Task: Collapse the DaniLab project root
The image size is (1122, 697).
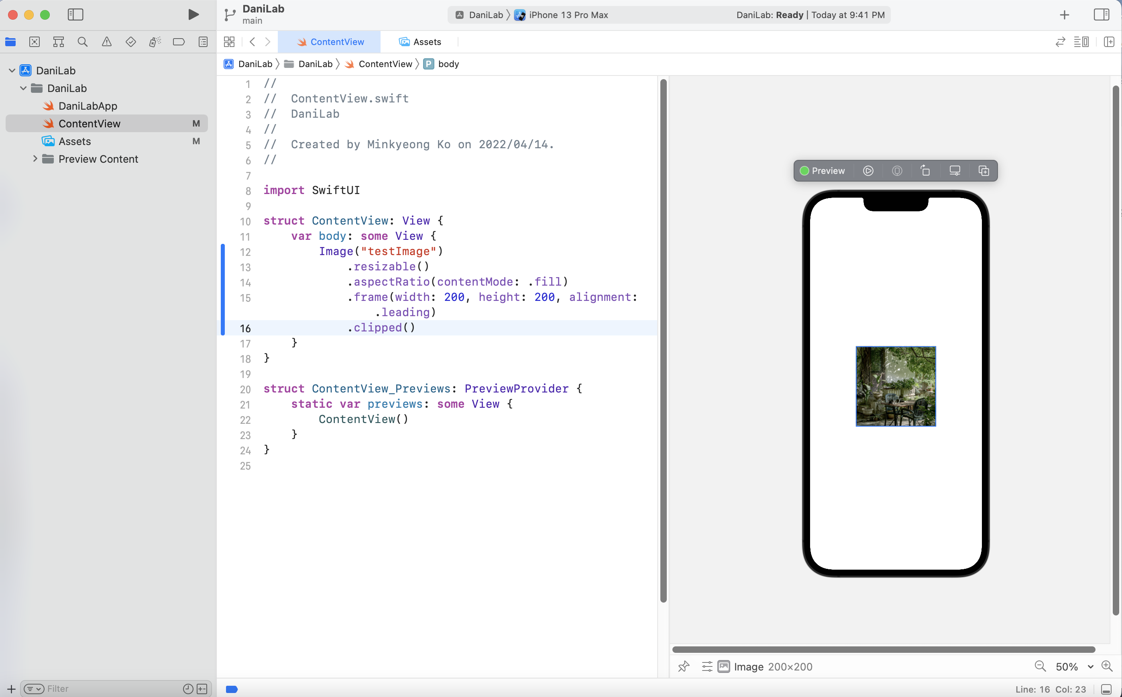Action: coord(12,71)
